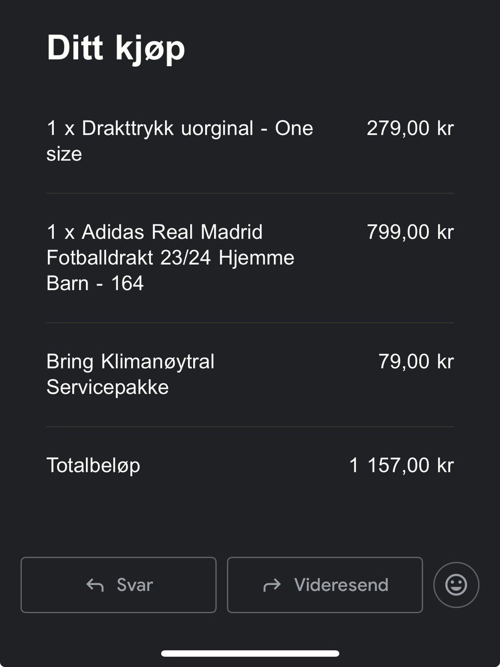Click the 799,00 kr price
Viewport: 500px width, 667px height.
(x=410, y=232)
